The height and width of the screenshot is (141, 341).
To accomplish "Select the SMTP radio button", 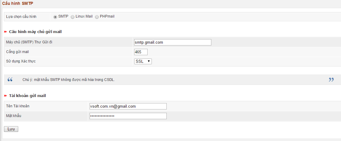I will 55,17.
